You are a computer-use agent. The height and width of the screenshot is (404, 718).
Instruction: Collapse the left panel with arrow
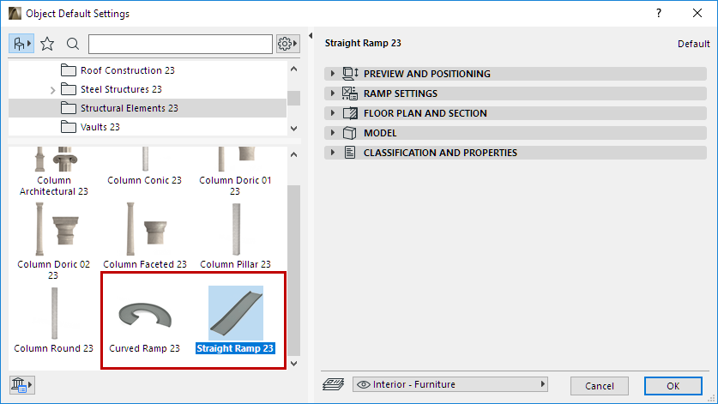[310, 36]
